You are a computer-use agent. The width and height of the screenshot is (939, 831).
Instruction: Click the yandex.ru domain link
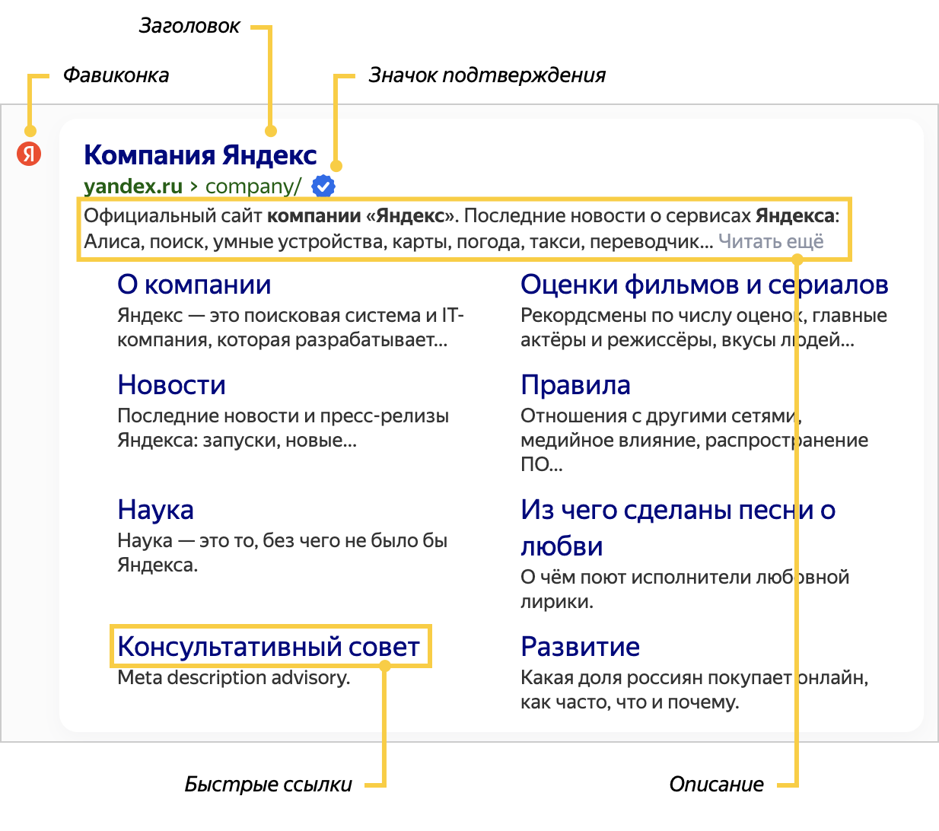133,186
